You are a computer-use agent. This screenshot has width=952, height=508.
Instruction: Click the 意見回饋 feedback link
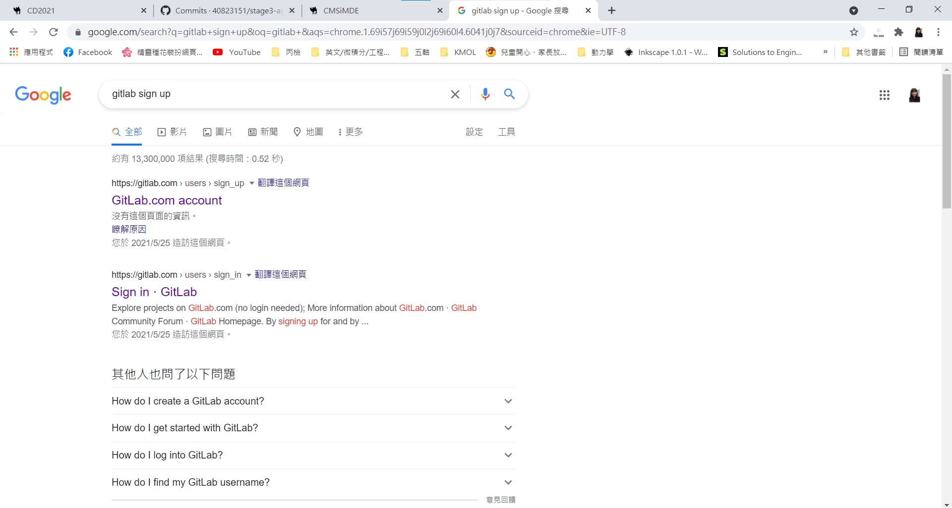pos(501,500)
